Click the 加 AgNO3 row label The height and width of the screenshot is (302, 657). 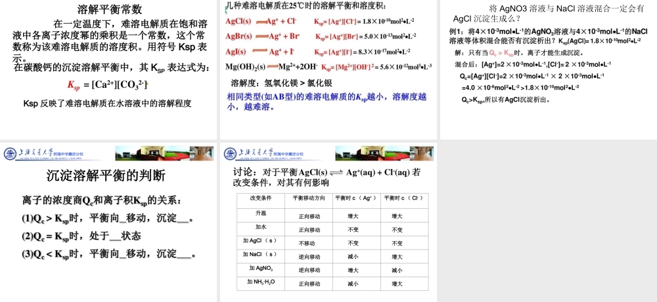261,268
